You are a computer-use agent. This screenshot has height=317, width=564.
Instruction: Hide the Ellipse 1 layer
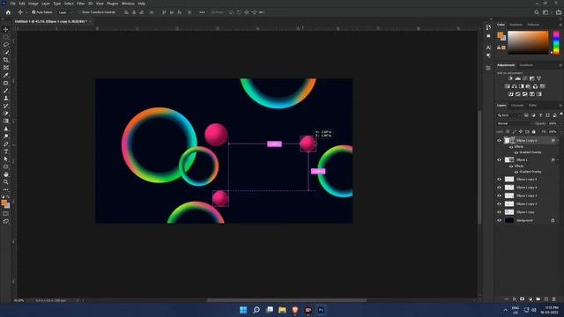click(x=500, y=160)
